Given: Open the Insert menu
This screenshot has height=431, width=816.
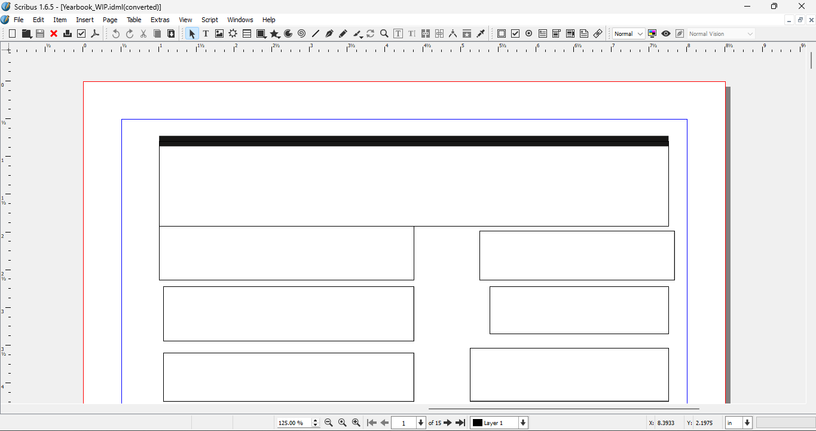Looking at the screenshot, I should pos(85,20).
